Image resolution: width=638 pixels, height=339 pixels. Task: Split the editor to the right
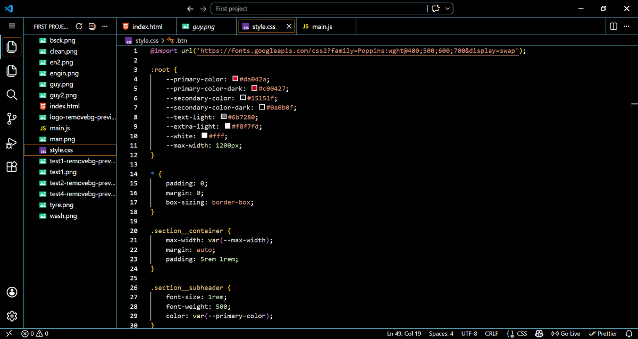[x=613, y=26]
